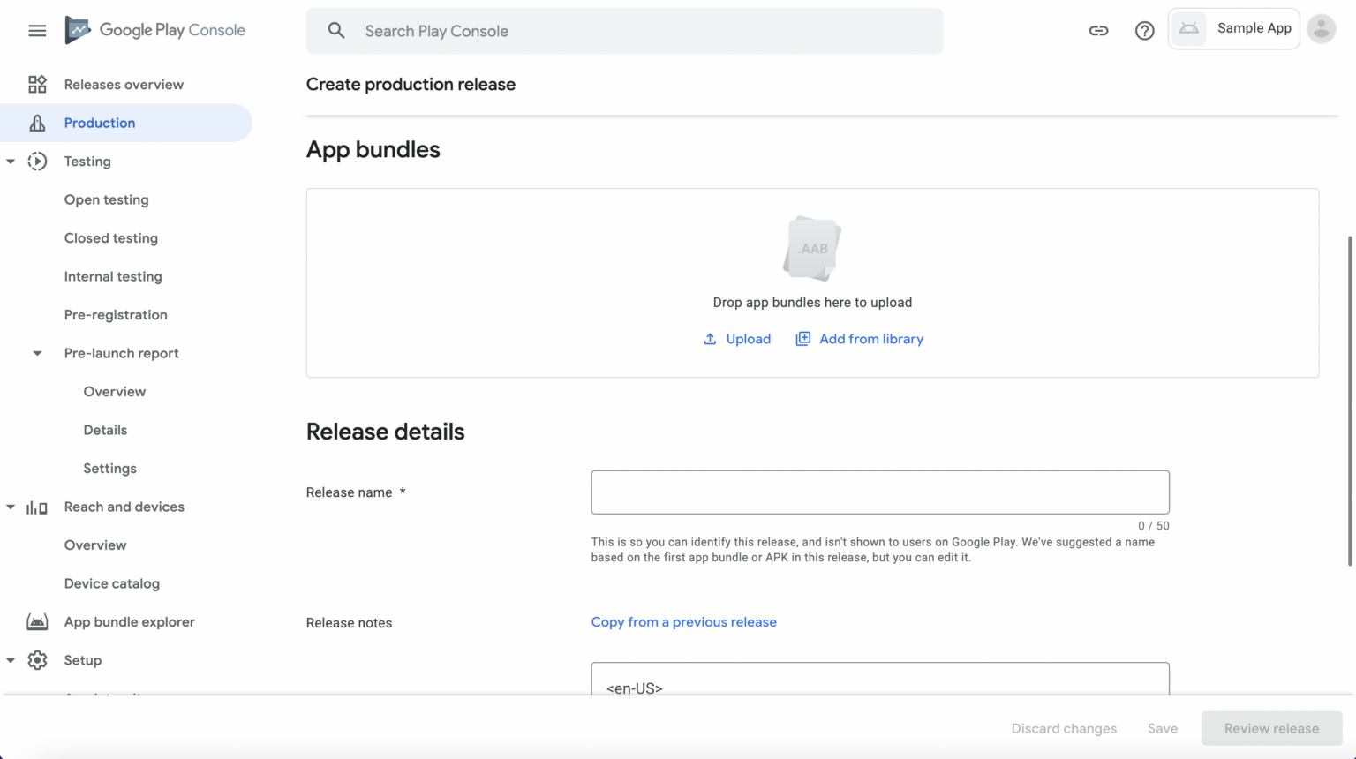Click the search magnifier icon
Viewport: 1356px width, 759px height.
click(x=336, y=31)
